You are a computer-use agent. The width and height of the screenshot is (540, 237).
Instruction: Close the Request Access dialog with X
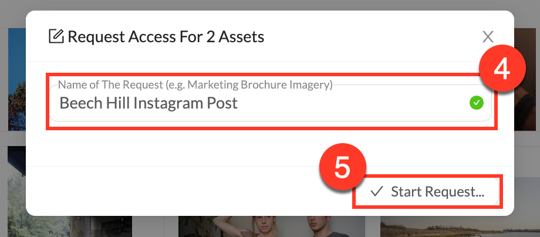[488, 37]
